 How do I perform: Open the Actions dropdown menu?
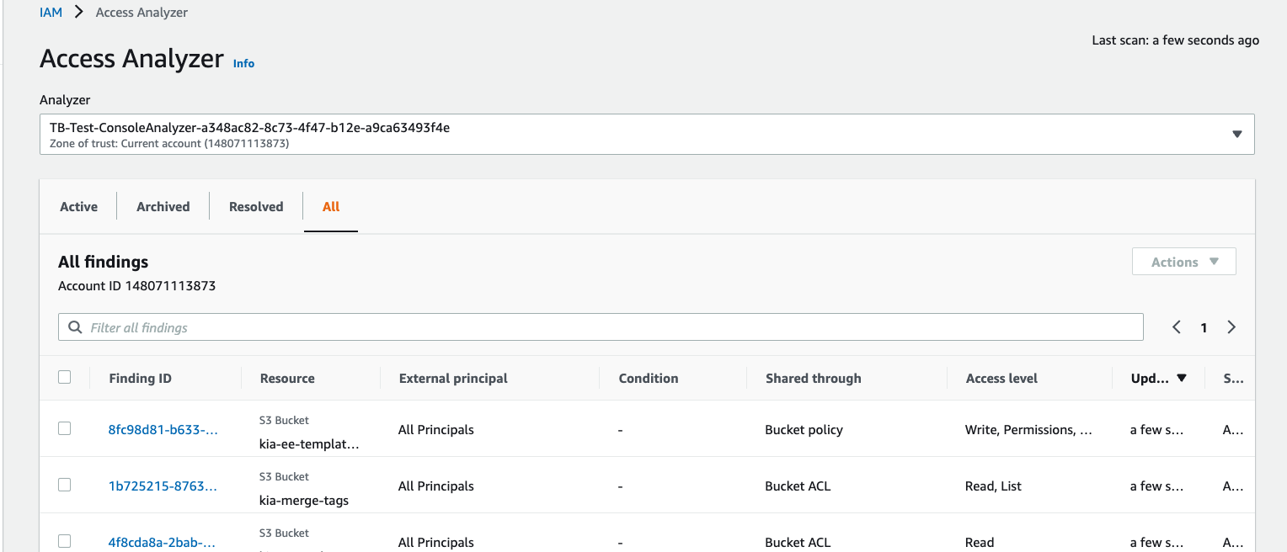[x=1183, y=261]
